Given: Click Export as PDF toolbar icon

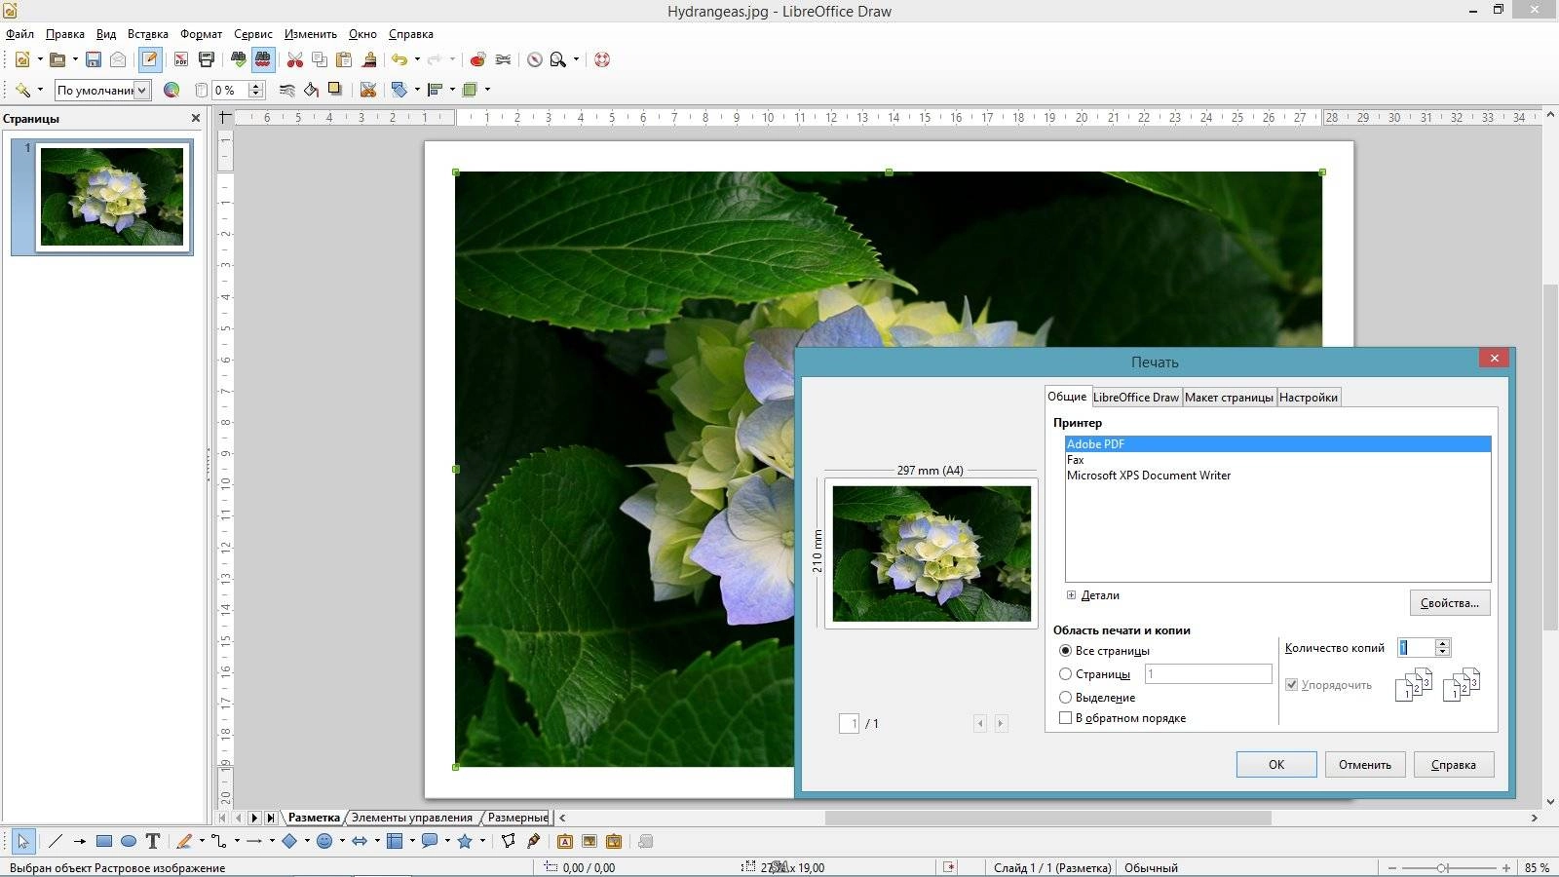Looking at the screenshot, I should (180, 59).
